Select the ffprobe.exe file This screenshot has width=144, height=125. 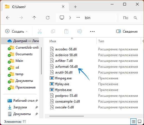pyautogui.click(x=63, y=90)
